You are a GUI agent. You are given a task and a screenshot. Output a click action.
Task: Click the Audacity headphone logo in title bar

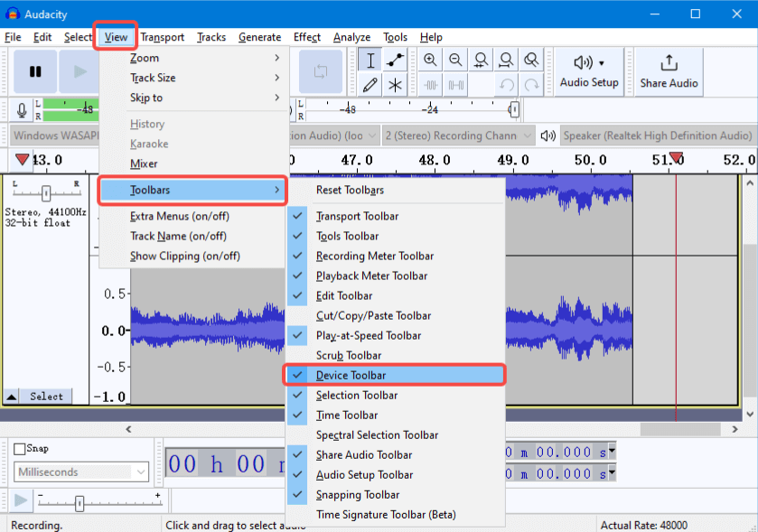click(13, 14)
